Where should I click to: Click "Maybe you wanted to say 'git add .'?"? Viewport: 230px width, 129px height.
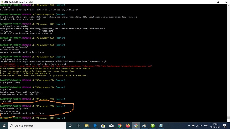pos(21,94)
